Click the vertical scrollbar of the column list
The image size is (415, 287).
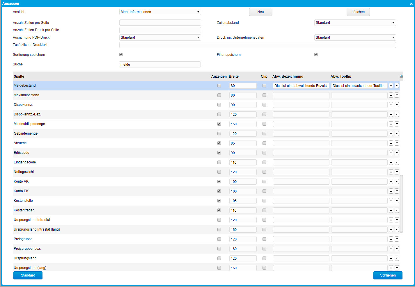click(401, 204)
